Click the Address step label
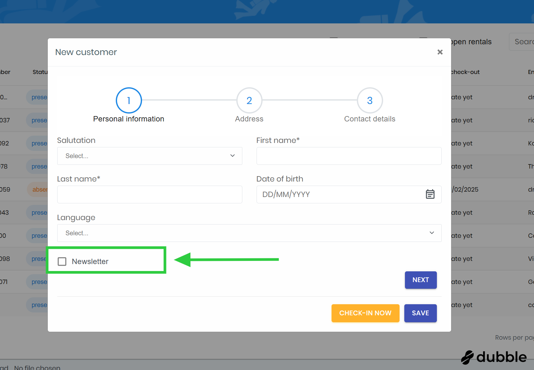Viewport: 534px width, 370px height. click(249, 119)
